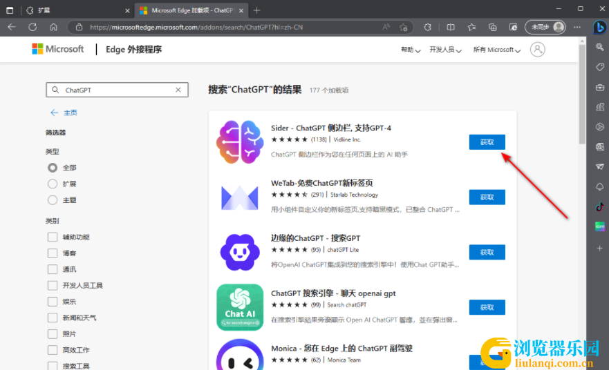Open the browser Settings and more menu

[577, 27]
